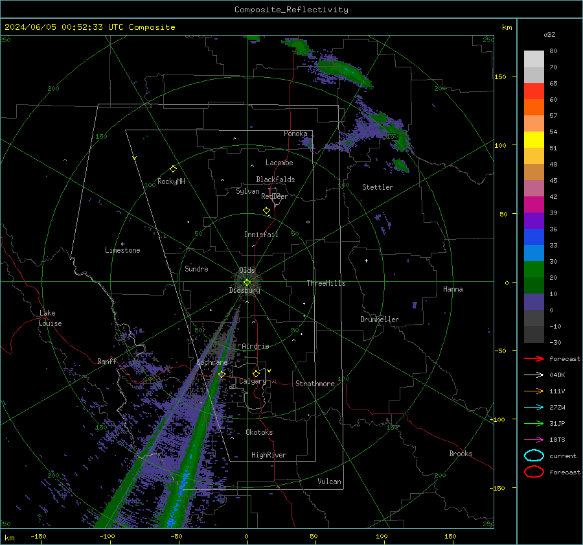Click the km unit label at bottom-left
Image resolution: width=583 pixels, height=545 pixels.
pos(9,538)
